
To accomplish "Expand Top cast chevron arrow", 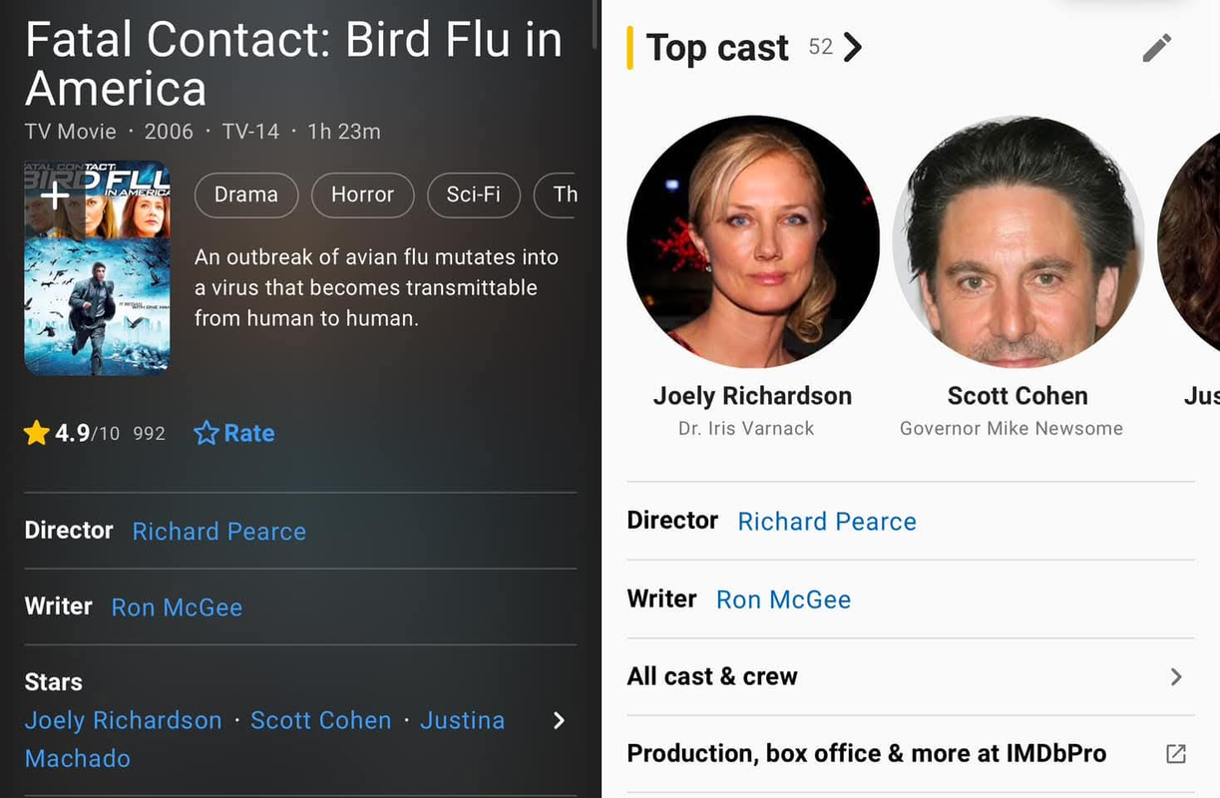I will pos(853,47).
